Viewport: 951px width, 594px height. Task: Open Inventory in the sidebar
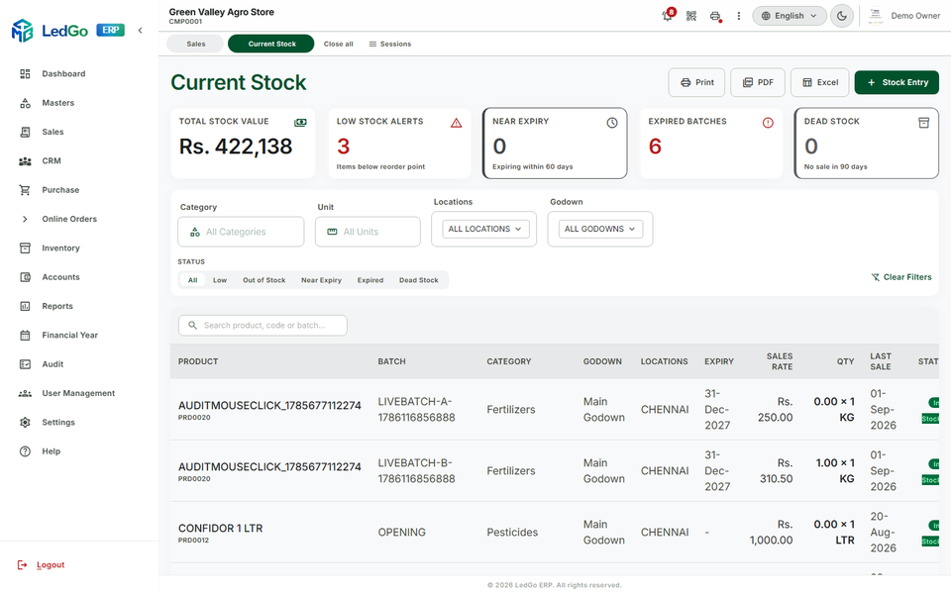(x=60, y=247)
